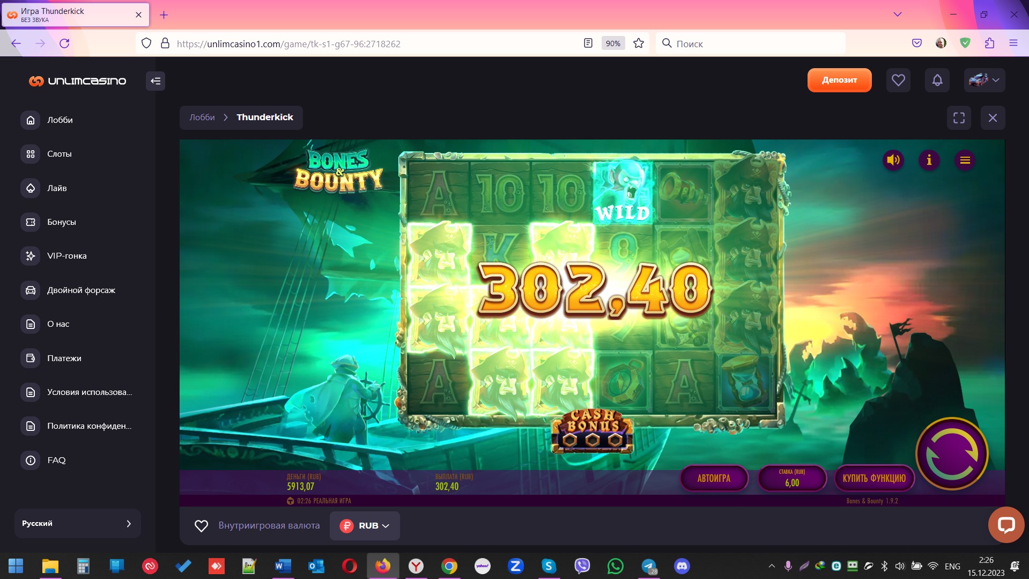
Task: Open the user profile avatar dropdown
Action: pos(984,80)
